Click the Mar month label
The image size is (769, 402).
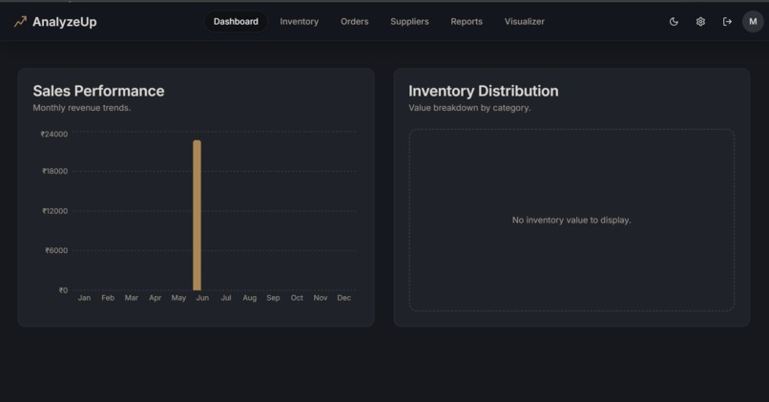(132, 298)
